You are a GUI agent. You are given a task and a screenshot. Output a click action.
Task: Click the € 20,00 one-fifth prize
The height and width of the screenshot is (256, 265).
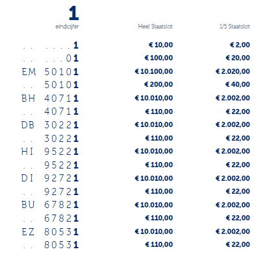[238, 58]
